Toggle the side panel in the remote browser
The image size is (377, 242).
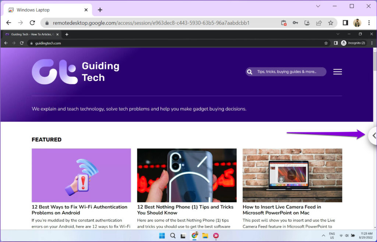[x=335, y=43]
